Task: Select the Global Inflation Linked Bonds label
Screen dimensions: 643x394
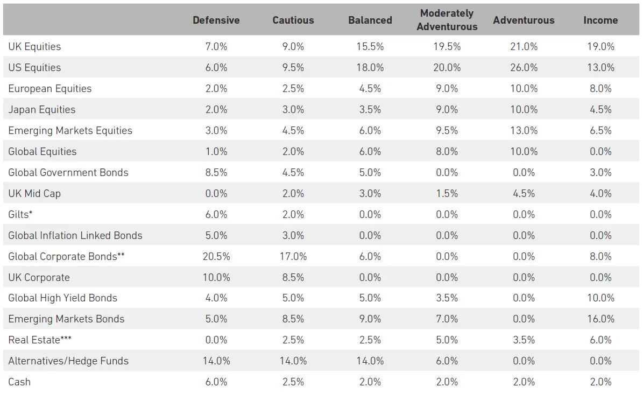Action: (75, 236)
